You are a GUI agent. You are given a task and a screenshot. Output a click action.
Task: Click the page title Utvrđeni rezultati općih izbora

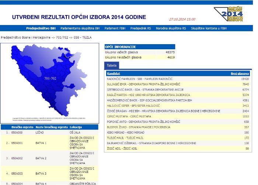tap(79, 17)
